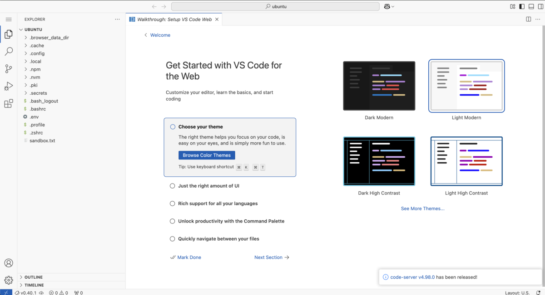Open errors and warnings indicator in status bar
Screen dimensions: 545x295
point(59,293)
